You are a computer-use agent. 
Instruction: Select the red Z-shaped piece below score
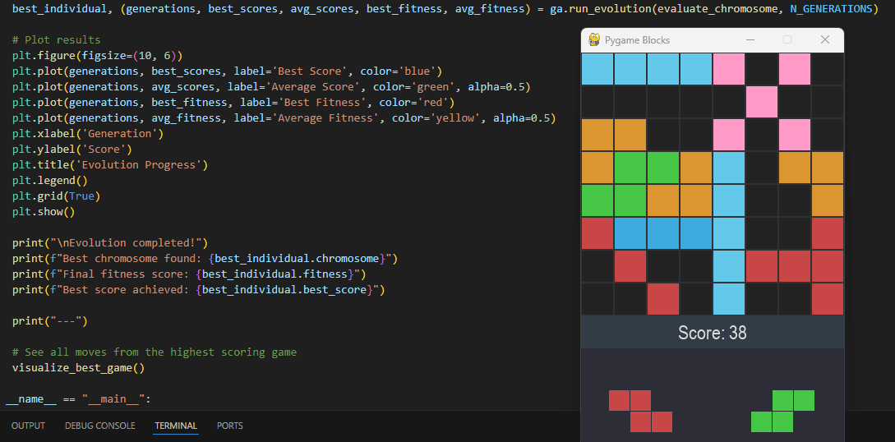click(640, 412)
